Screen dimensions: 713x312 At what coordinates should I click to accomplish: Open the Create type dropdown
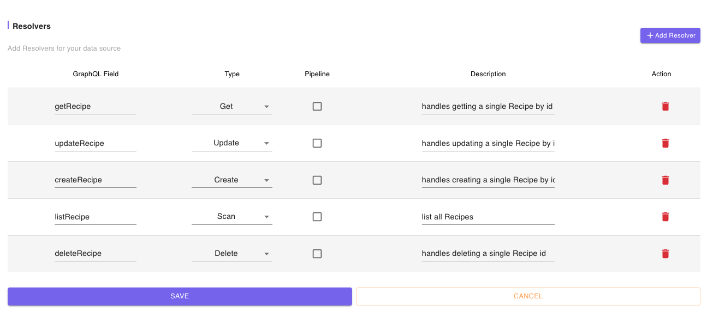click(232, 180)
